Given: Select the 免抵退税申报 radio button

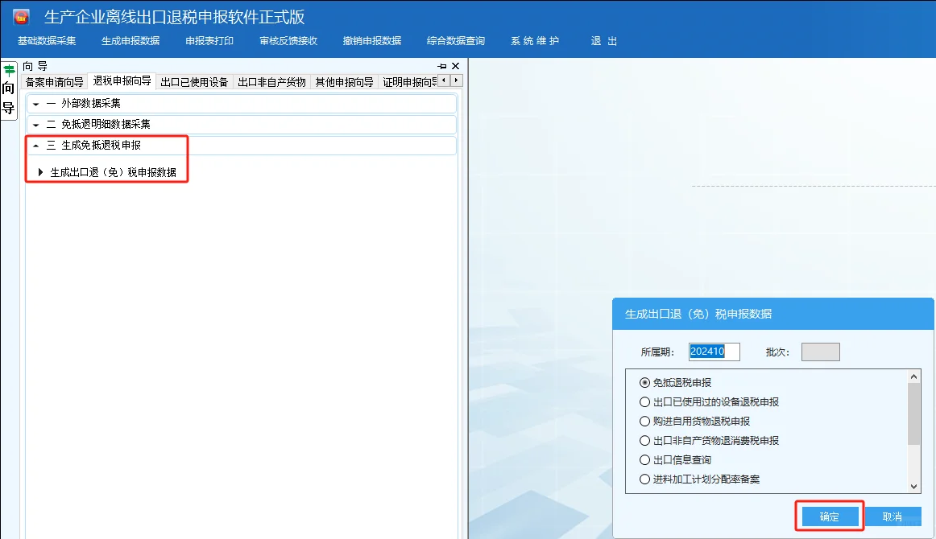Looking at the screenshot, I should [x=644, y=381].
